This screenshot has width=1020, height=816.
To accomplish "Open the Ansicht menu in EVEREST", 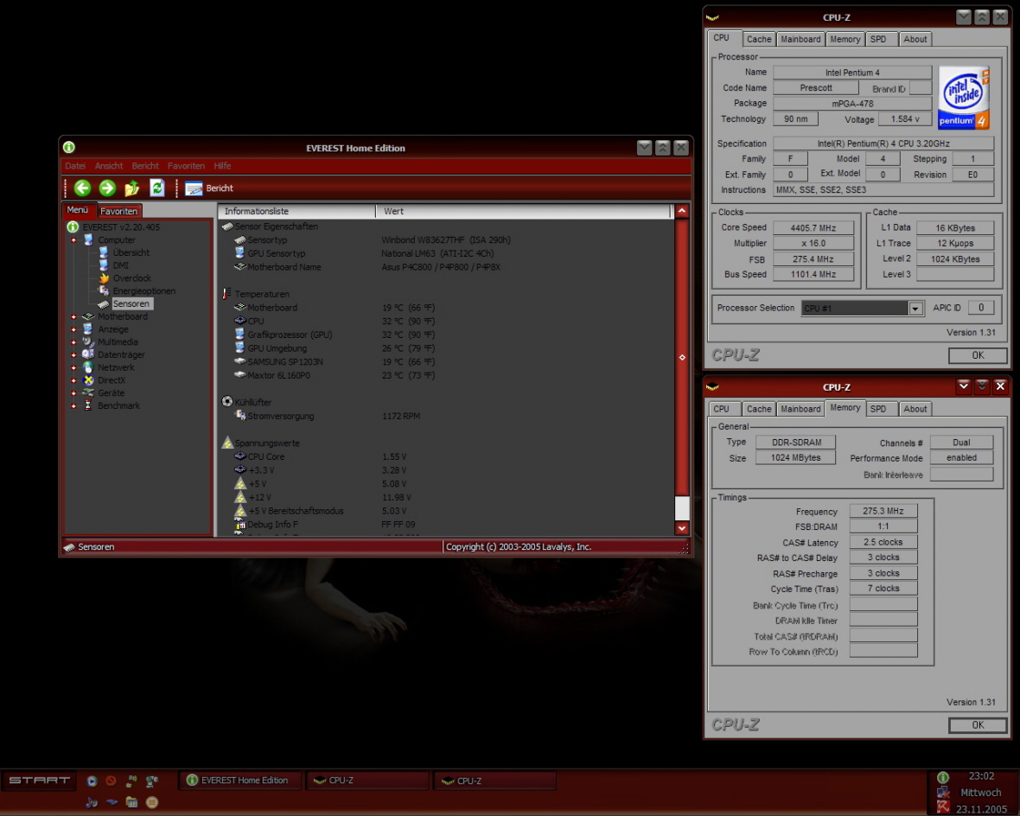I will [109, 166].
